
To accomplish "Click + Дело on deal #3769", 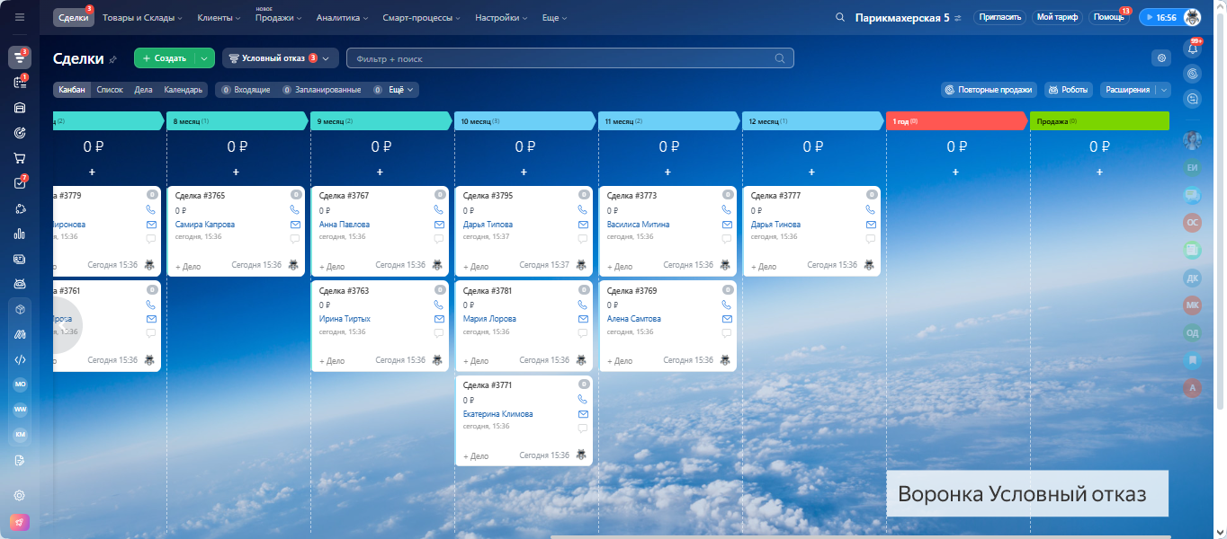I will tap(620, 361).
